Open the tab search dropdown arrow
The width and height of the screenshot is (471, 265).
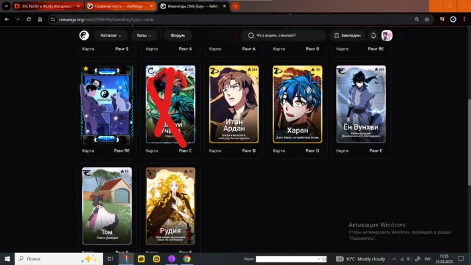coord(6,6)
